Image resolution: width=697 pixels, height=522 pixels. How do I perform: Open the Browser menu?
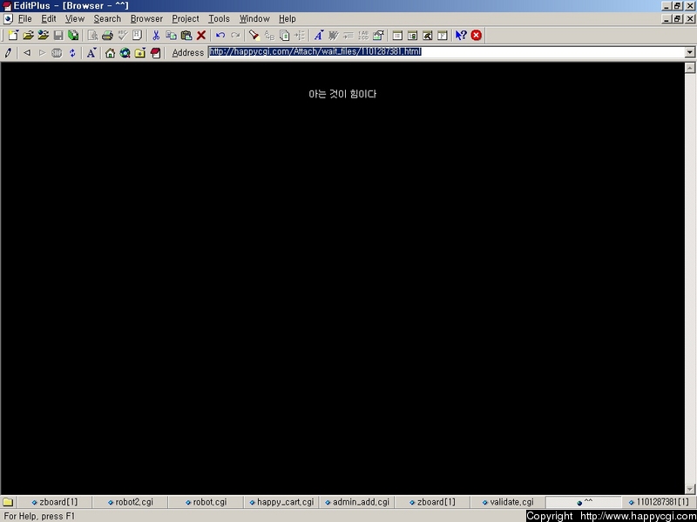click(x=146, y=18)
